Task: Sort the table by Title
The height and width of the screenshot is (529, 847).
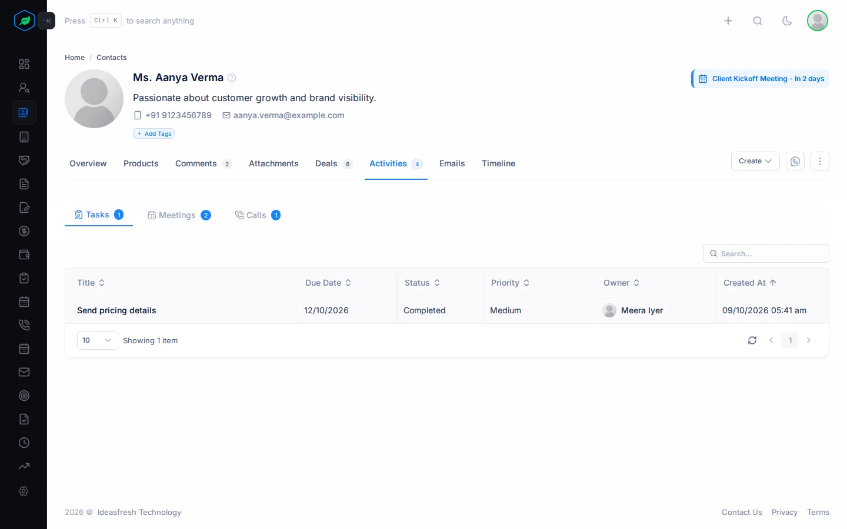Action: (x=91, y=283)
